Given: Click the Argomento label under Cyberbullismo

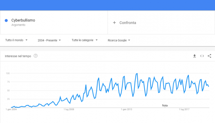Looking at the screenshot, I should pyautogui.click(x=18, y=25).
